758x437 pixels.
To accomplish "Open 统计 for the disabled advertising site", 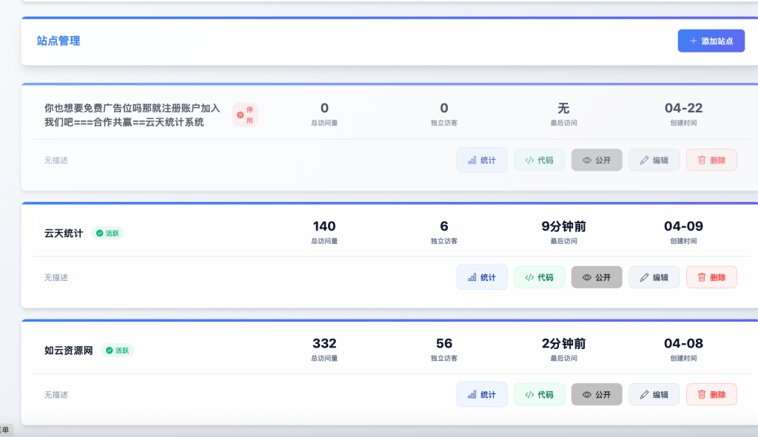I will pos(482,160).
